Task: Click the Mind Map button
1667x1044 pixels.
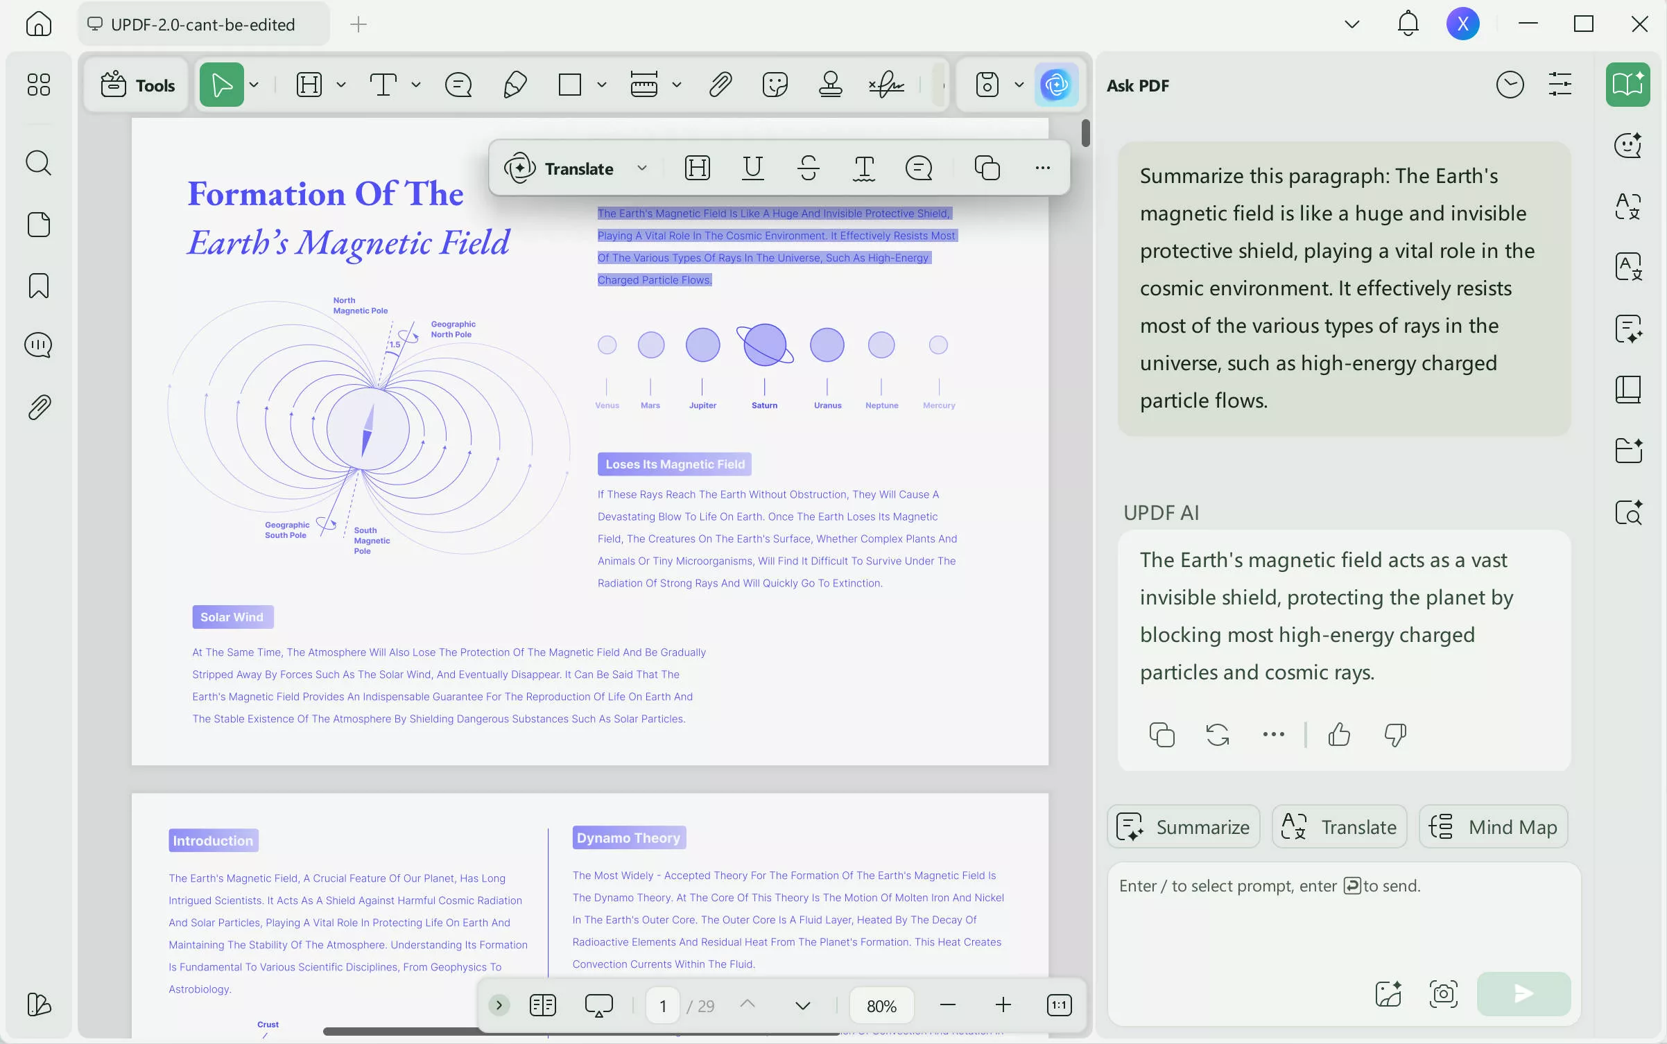Action: point(1493,827)
